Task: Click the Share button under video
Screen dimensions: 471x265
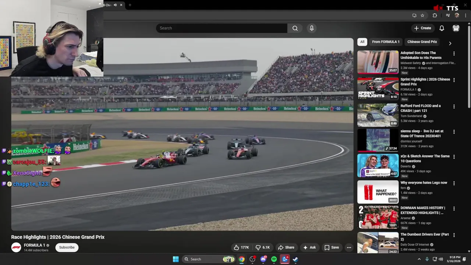Action: point(286,247)
